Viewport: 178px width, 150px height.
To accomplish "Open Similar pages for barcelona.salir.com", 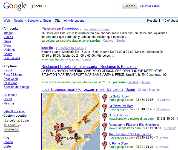I will [x=121, y=41].
